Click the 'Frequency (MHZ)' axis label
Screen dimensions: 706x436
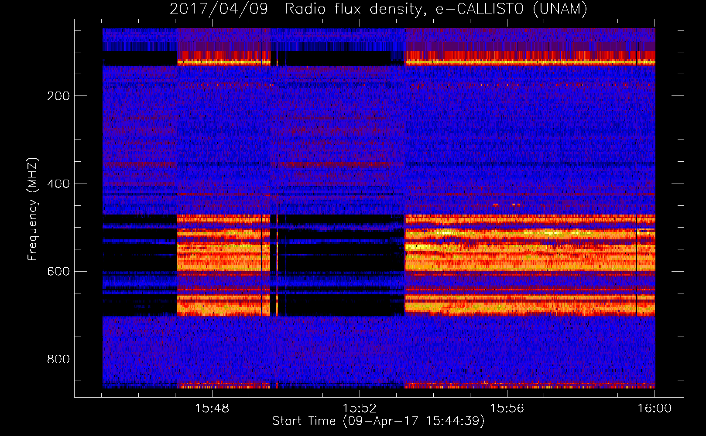pos(32,209)
